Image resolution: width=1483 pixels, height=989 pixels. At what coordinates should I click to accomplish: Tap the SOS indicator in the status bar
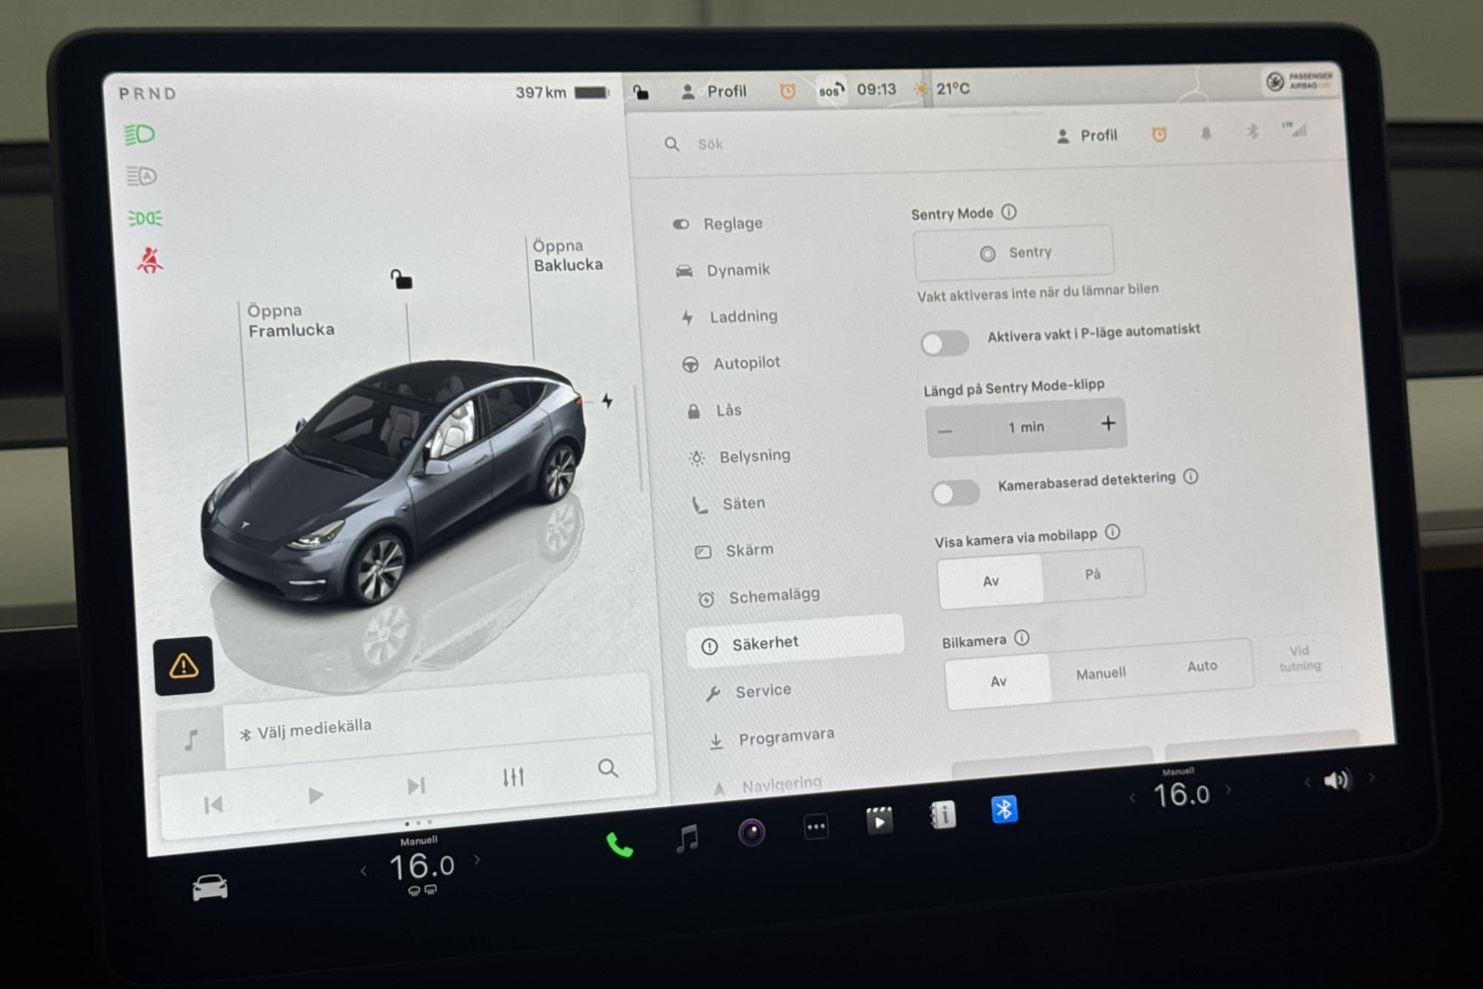830,90
